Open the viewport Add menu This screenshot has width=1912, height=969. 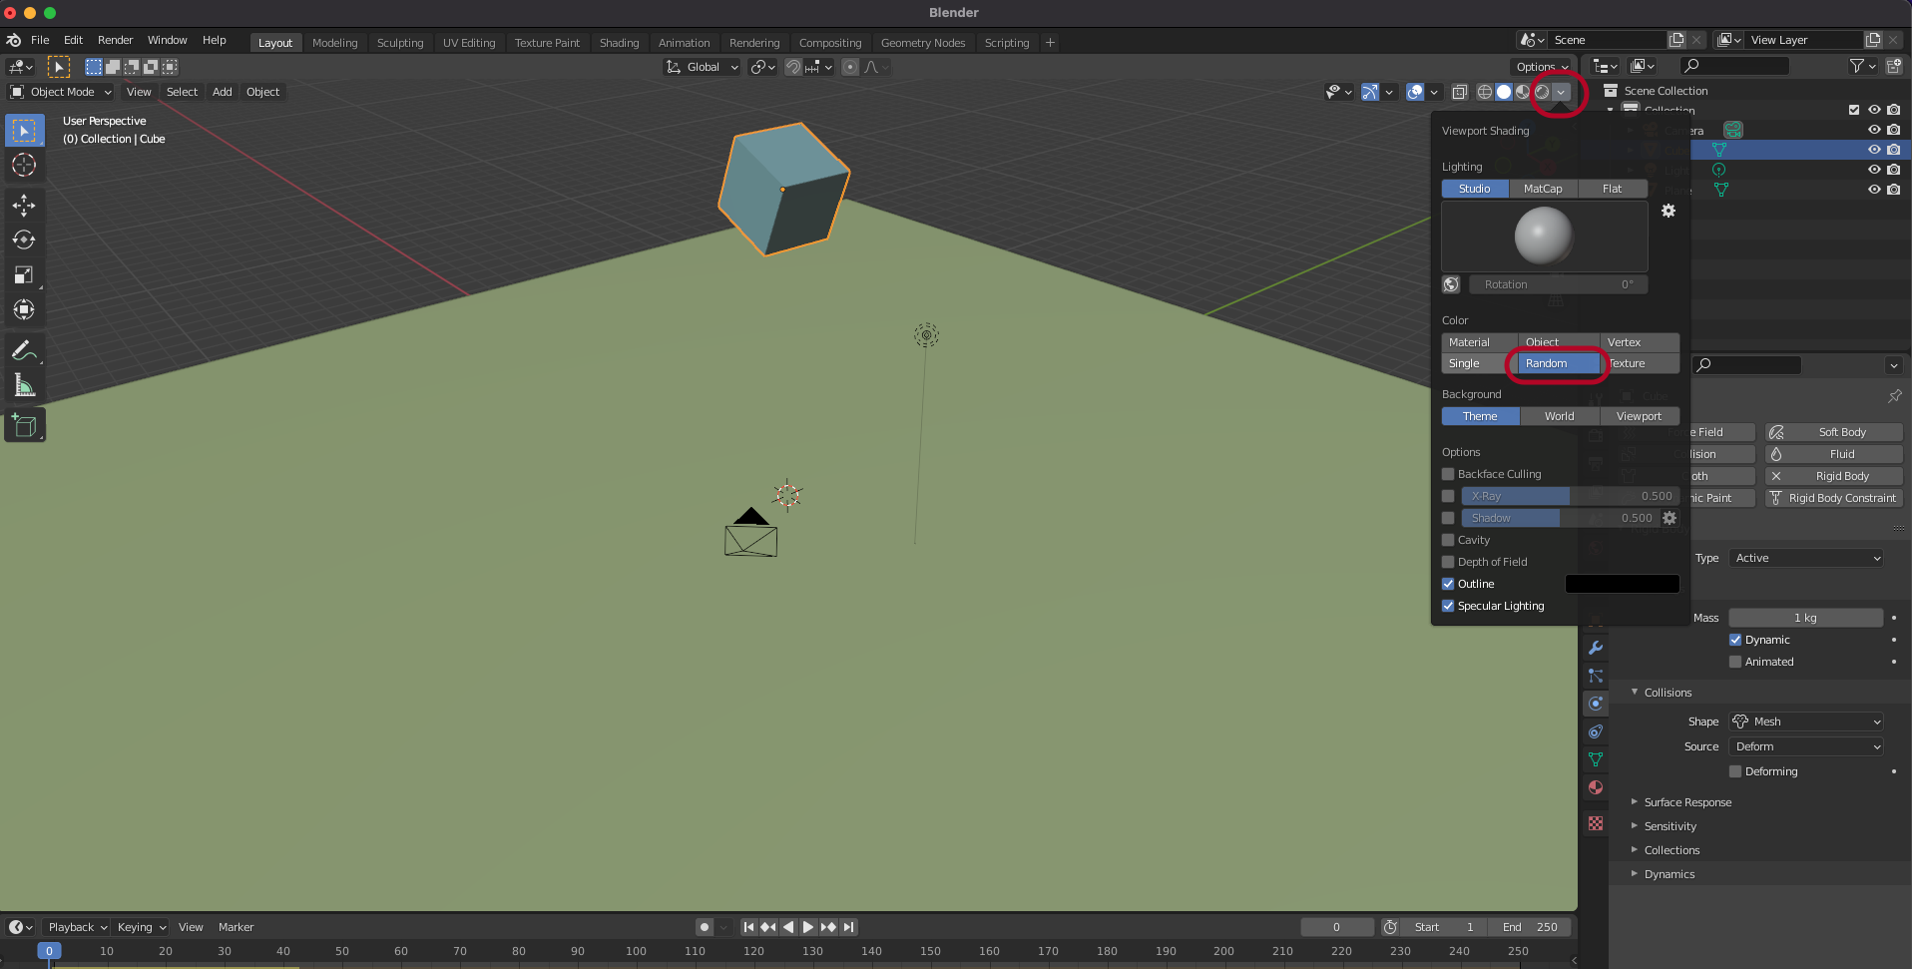223,92
